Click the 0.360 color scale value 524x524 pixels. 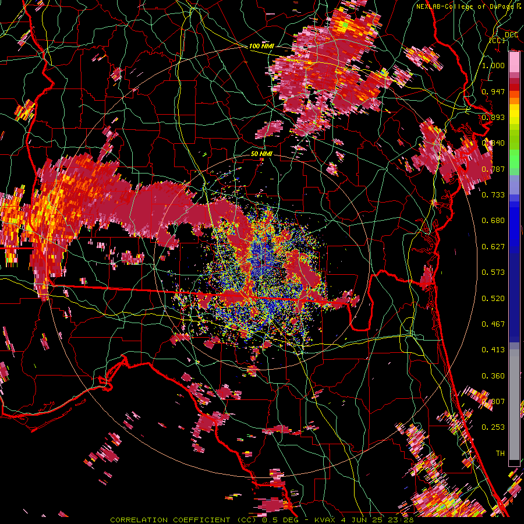pos(493,376)
